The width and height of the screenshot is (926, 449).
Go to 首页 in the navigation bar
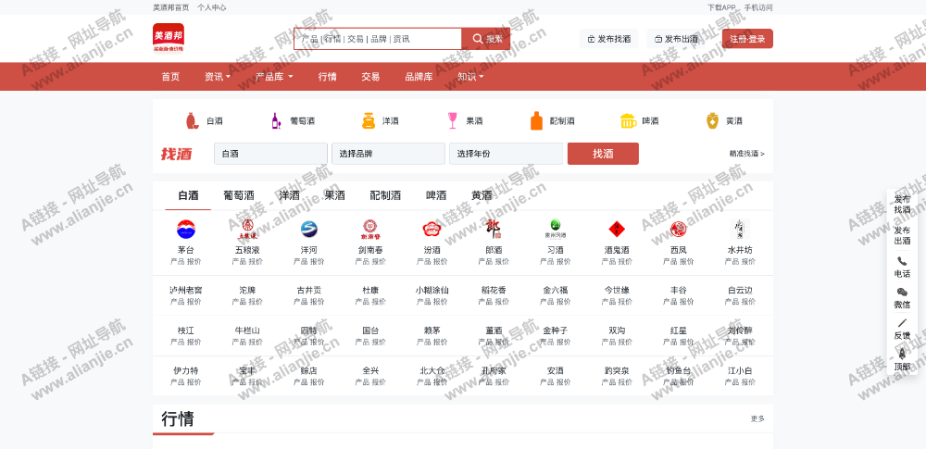coord(170,77)
